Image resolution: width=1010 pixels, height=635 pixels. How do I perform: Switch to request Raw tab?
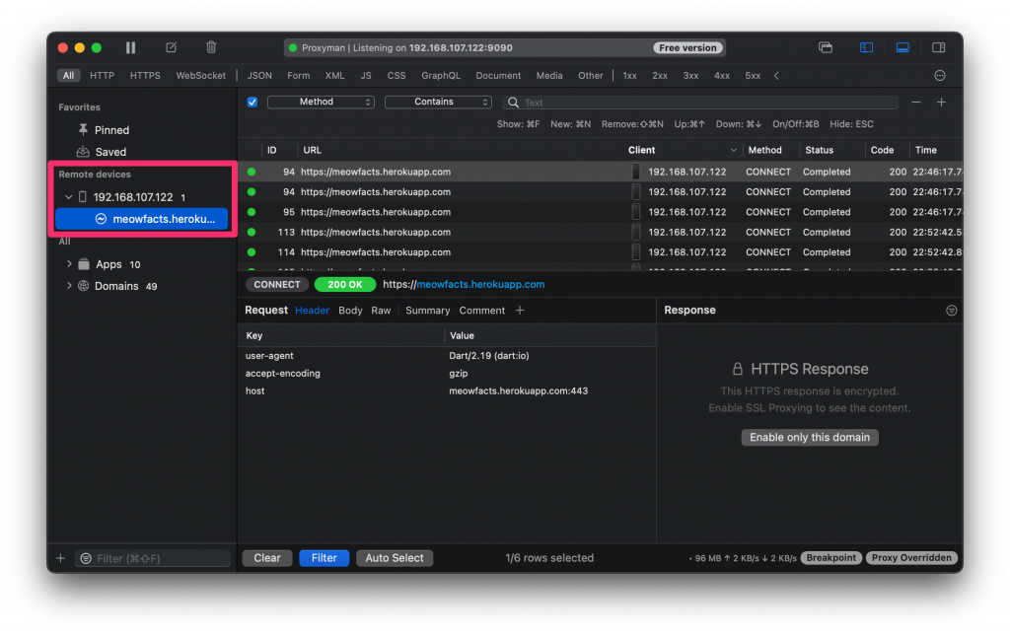pos(381,311)
